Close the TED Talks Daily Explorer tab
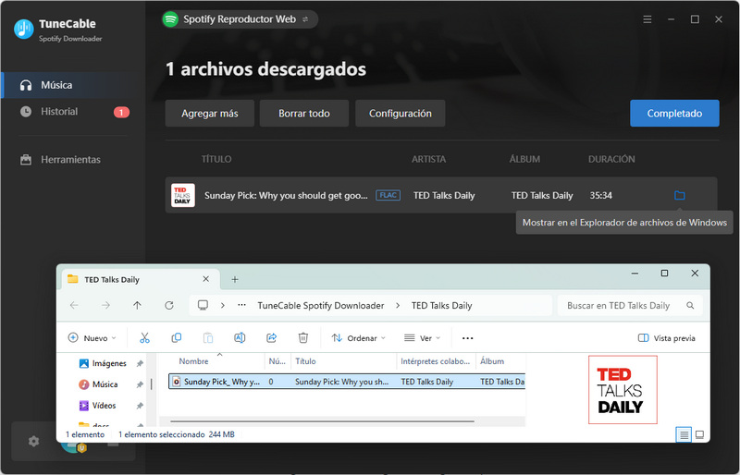 205,279
